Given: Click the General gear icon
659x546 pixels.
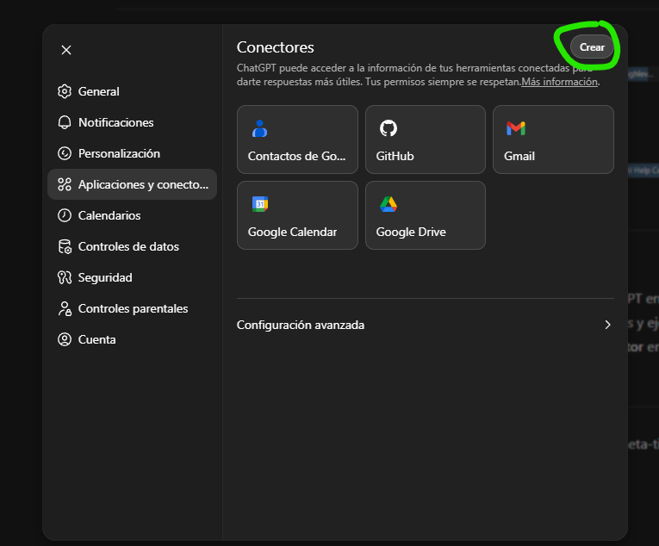Looking at the screenshot, I should pyautogui.click(x=65, y=91).
